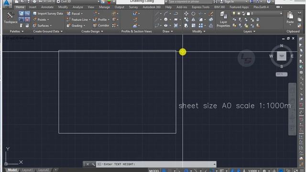Expand the Palettes panel
The width and height of the screenshot is (306, 172).
tap(17, 32)
